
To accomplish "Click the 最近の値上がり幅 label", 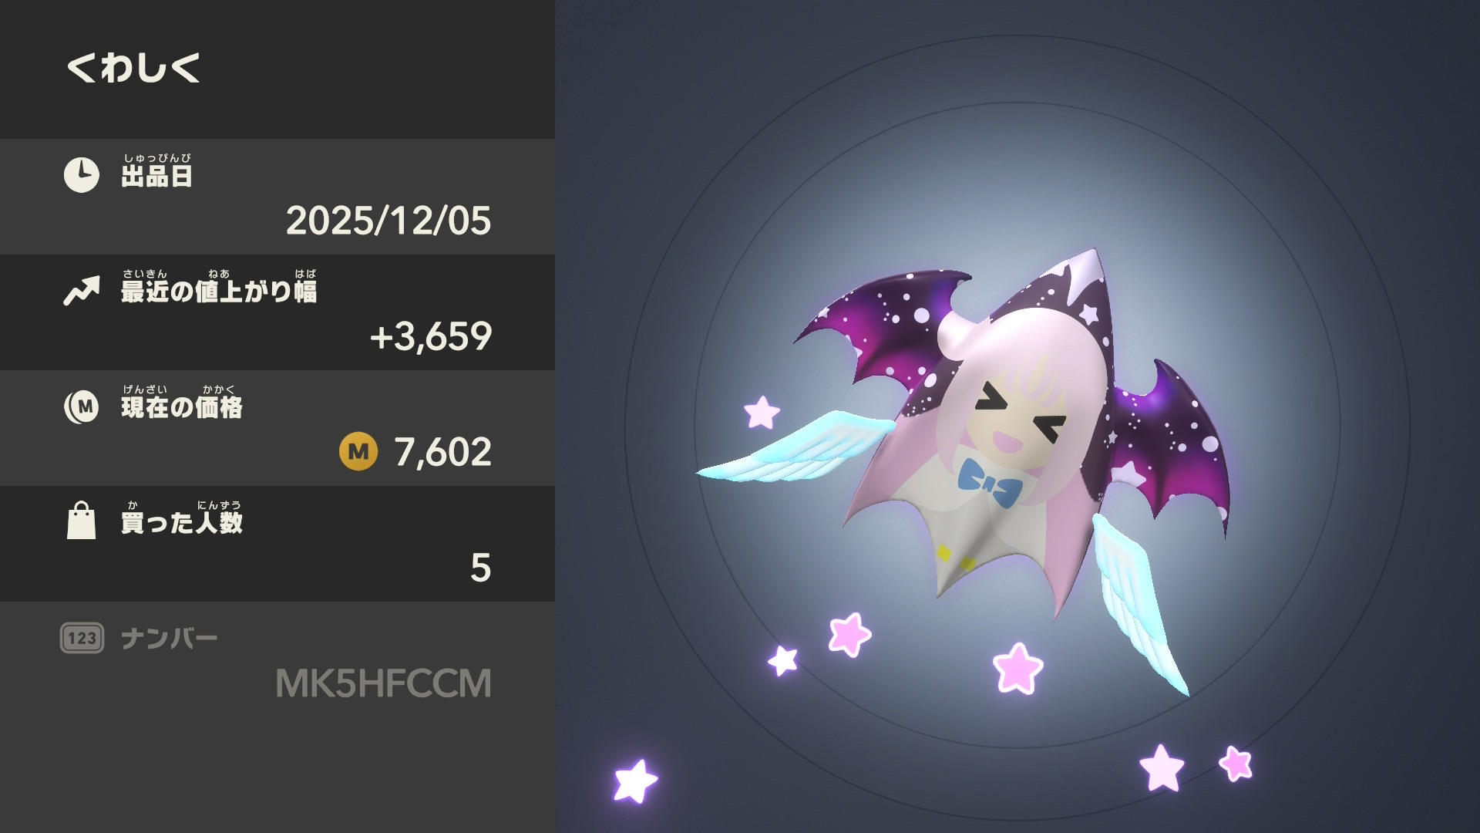I will click(219, 286).
